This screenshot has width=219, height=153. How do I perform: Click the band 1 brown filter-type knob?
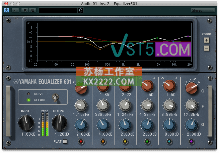[x=81, y=88]
